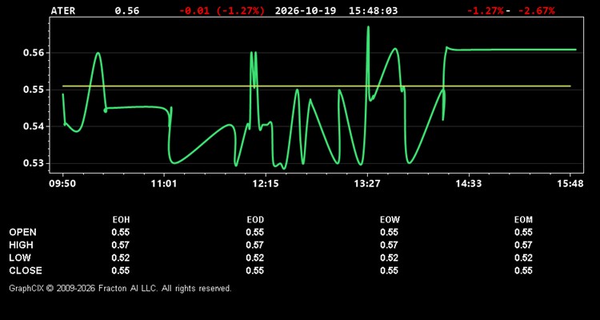The image size is (600, 320).
Task: Click the 0.54 y-axis price label
Action: tap(34, 126)
